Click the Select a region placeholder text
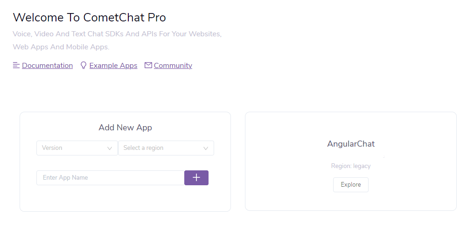The image size is (474, 229). tap(143, 148)
